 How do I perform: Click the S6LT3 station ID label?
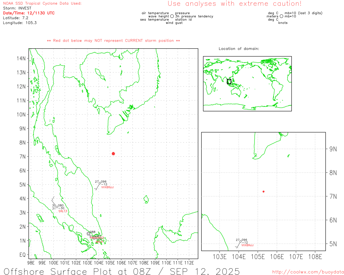tap(63, 211)
